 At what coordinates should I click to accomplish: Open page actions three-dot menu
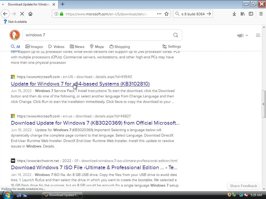[159, 14]
